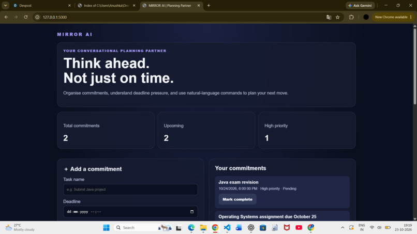Click the High priority stat card
The width and height of the screenshot is (417, 234).
pyautogui.click(x=307, y=130)
